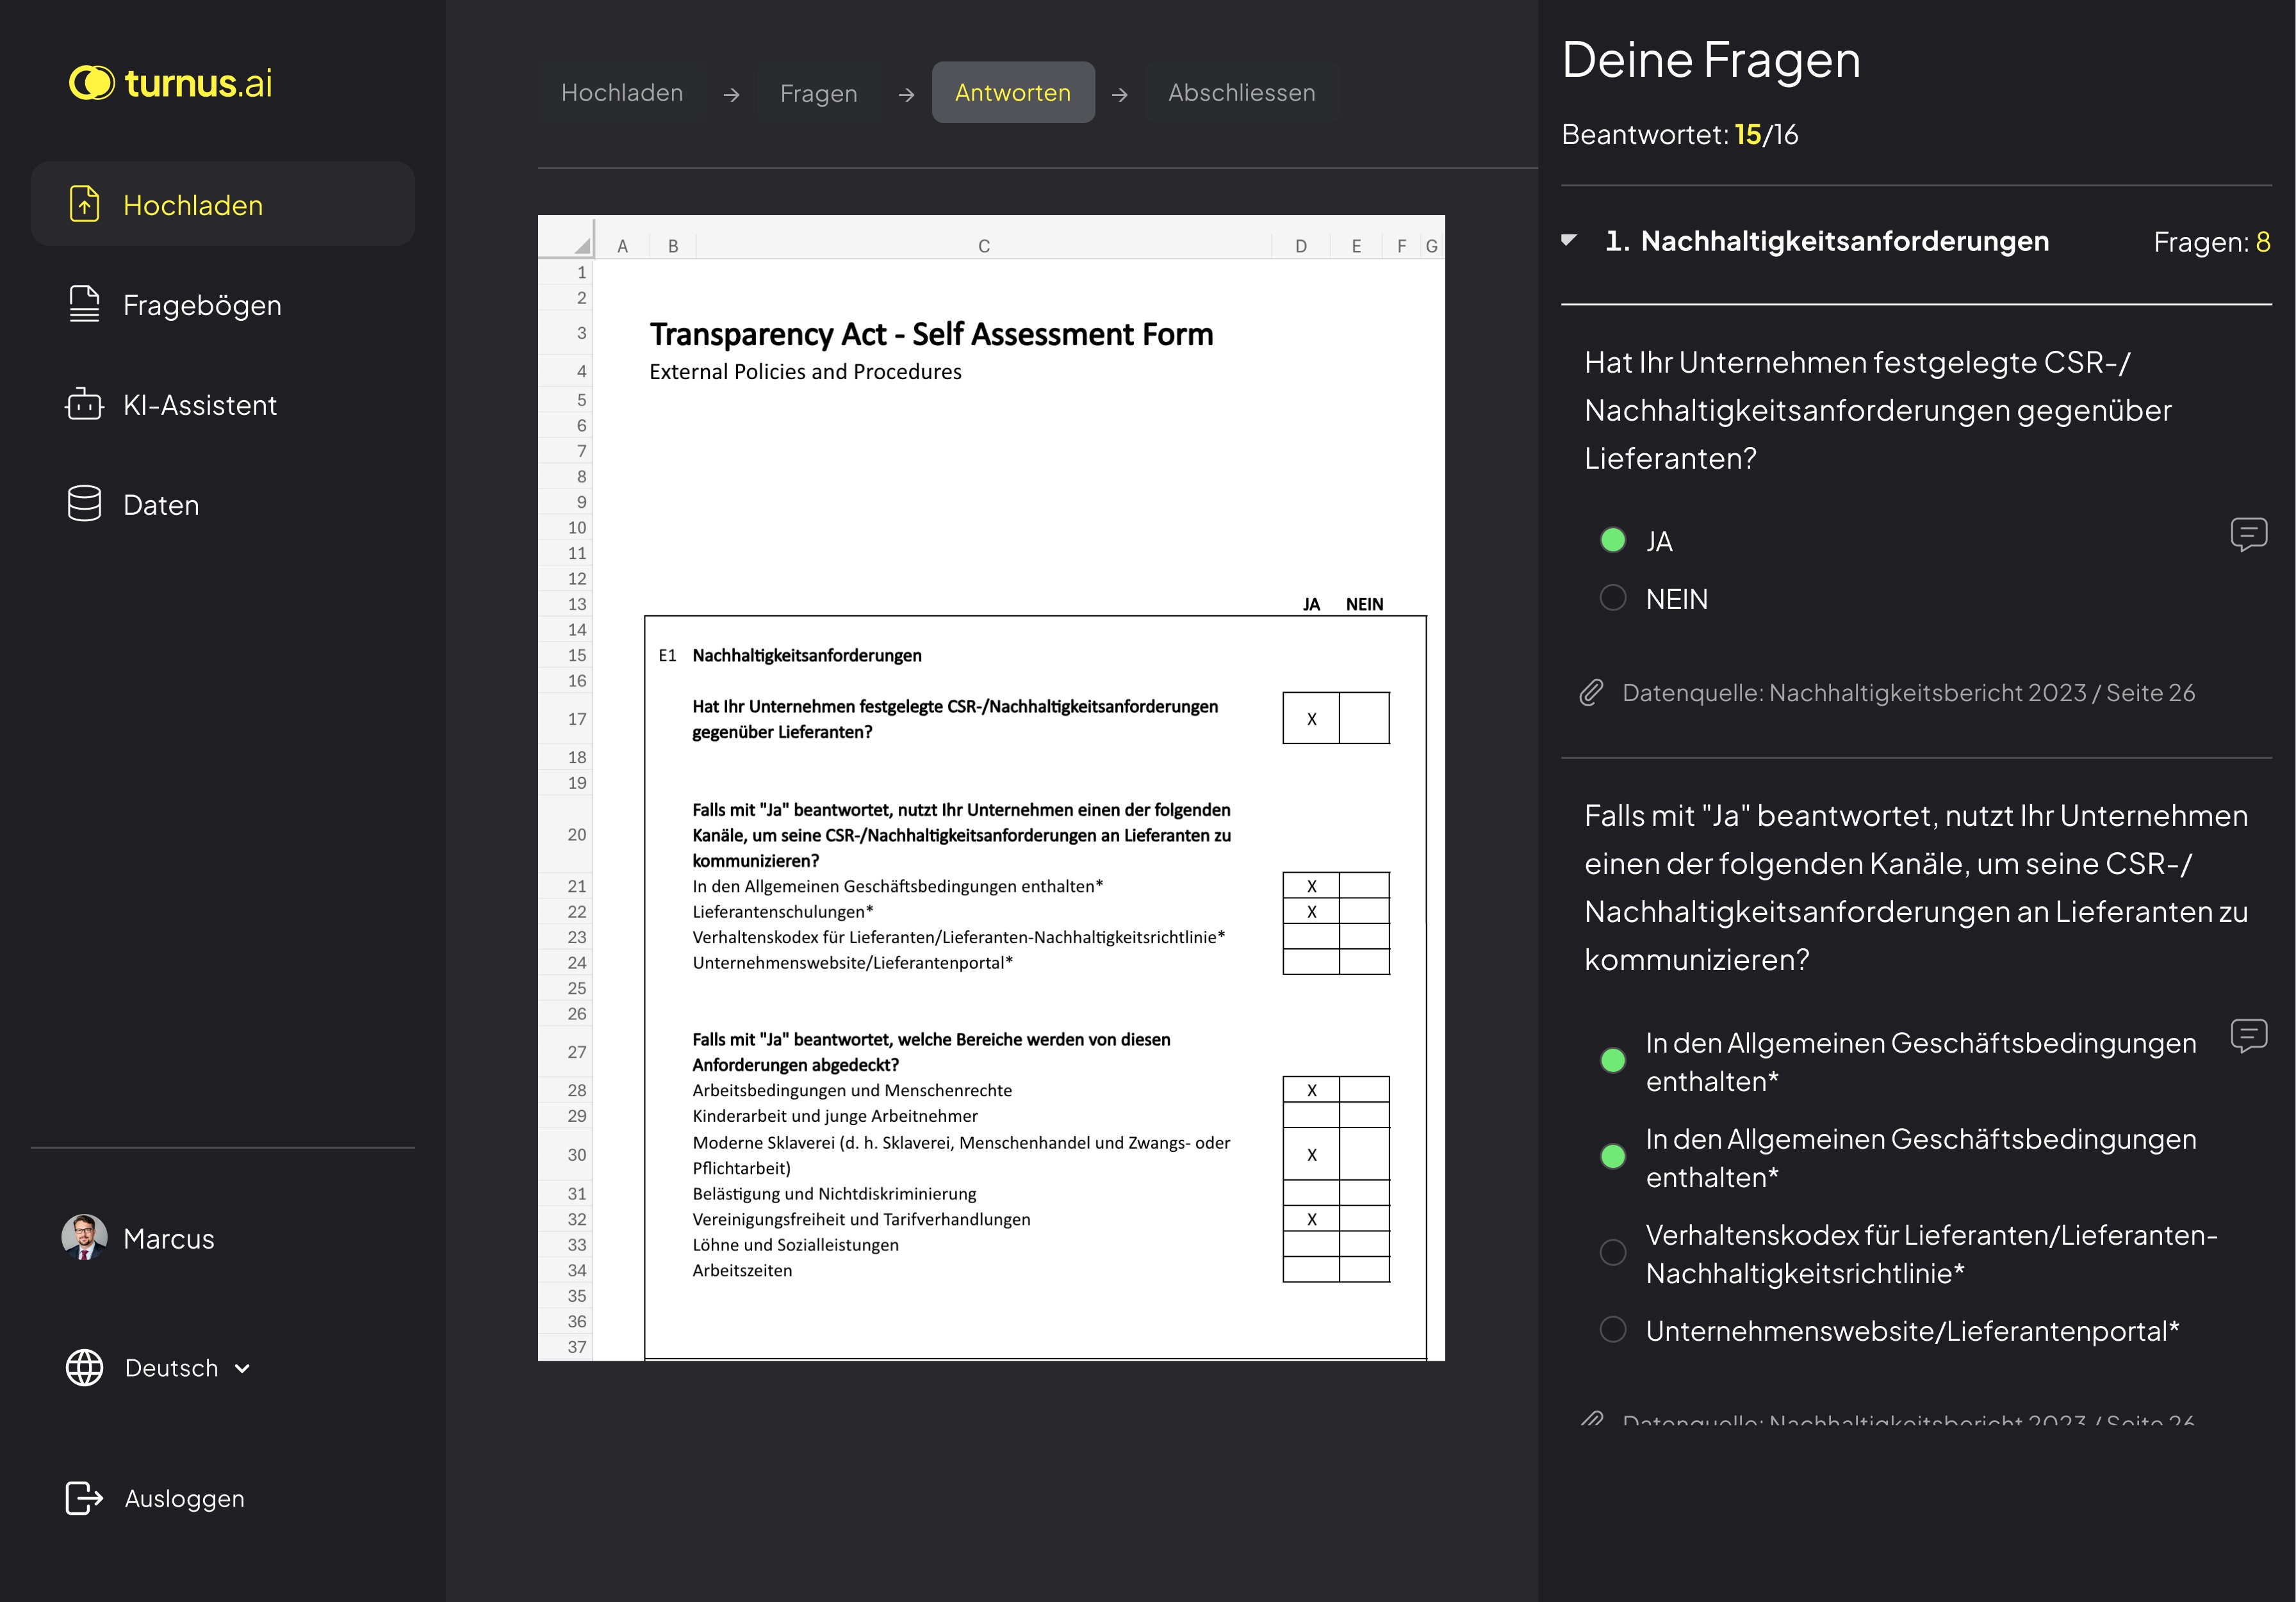Select Unternehmenswebsite/Lieferantenportal option
Image resolution: width=2296 pixels, height=1602 pixels.
(x=1613, y=1329)
